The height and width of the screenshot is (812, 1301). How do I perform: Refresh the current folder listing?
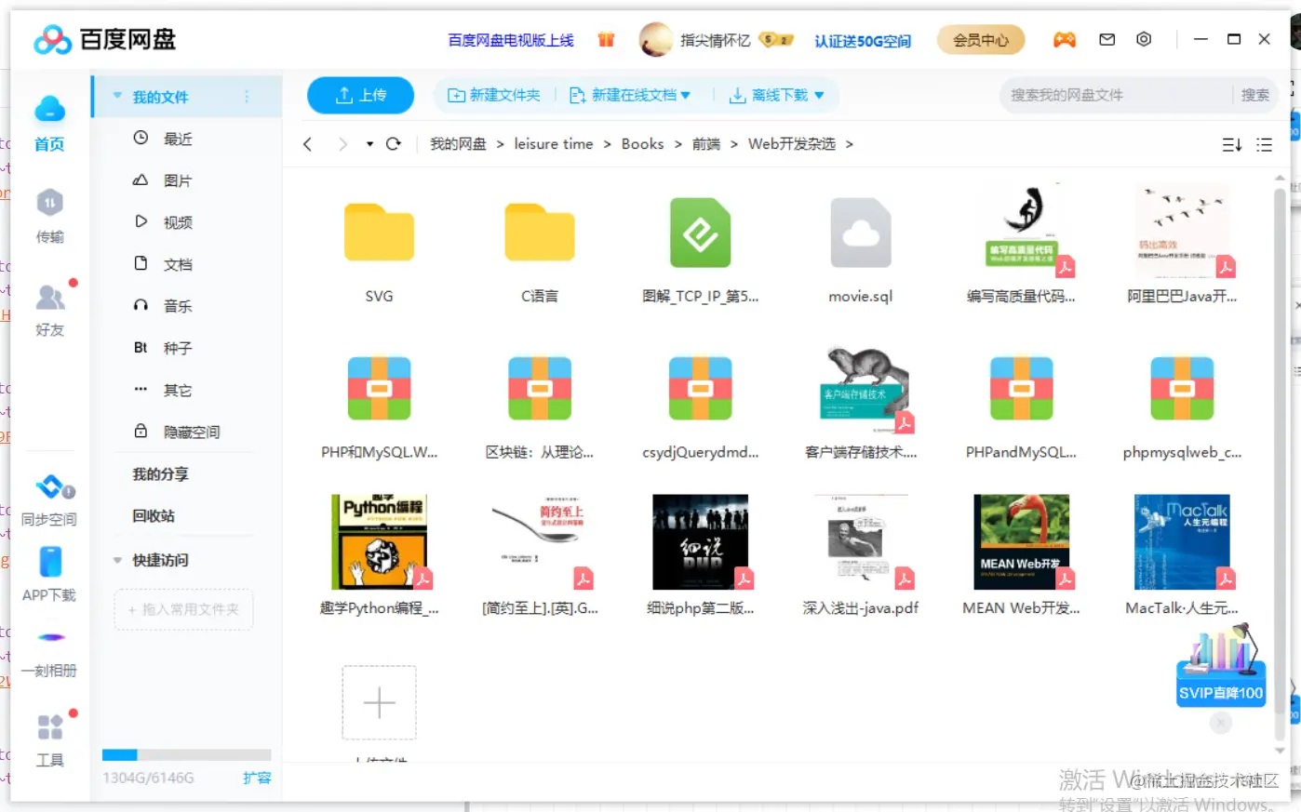393,144
